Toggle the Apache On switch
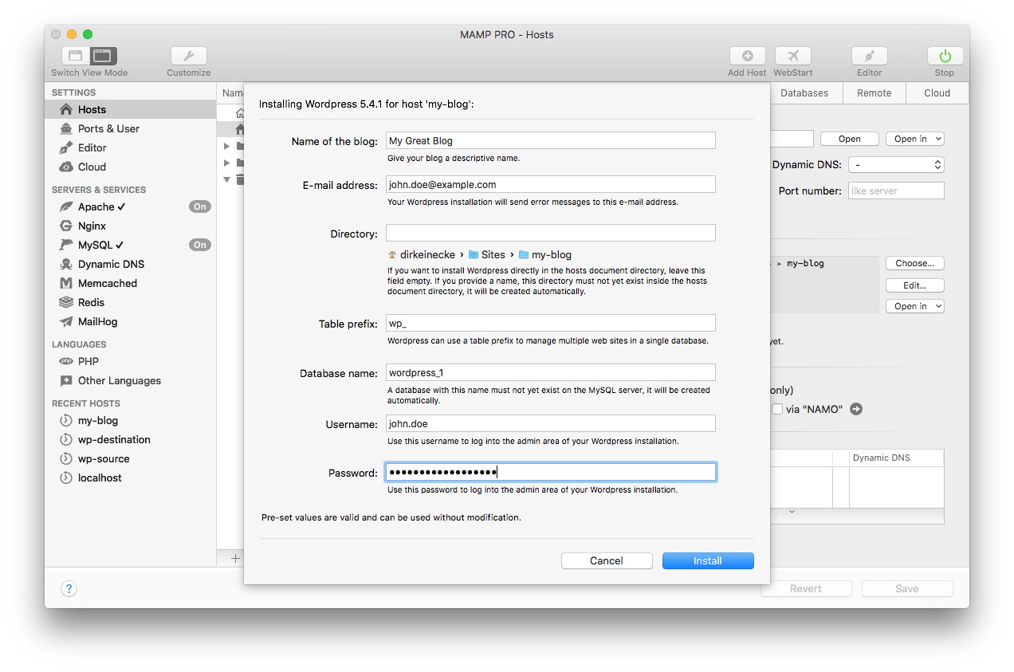 click(199, 206)
